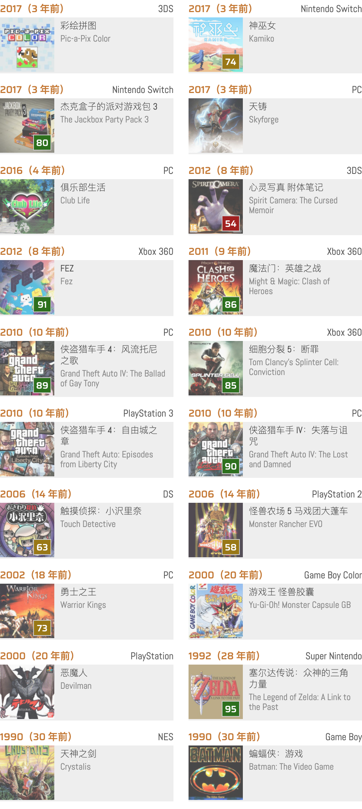362x809 pixels.
Task: Click the Skyforge game cover image
Action: (216, 126)
